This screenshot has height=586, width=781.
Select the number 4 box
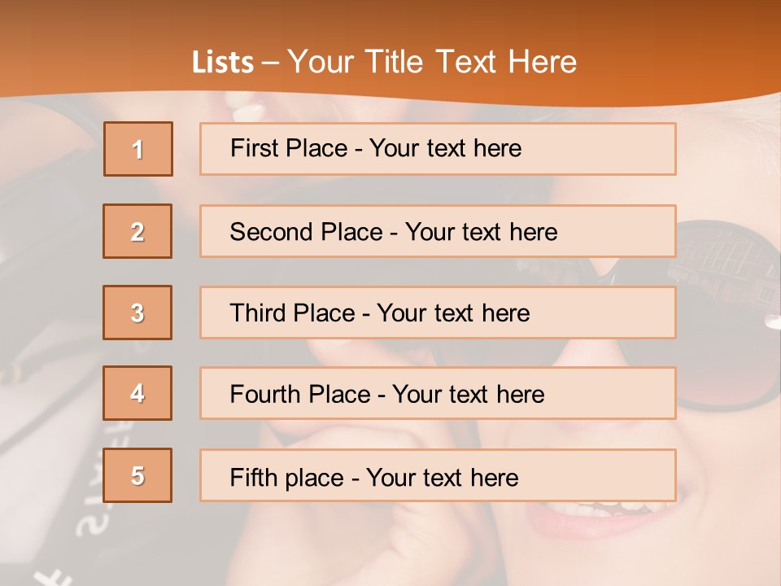coord(137,393)
